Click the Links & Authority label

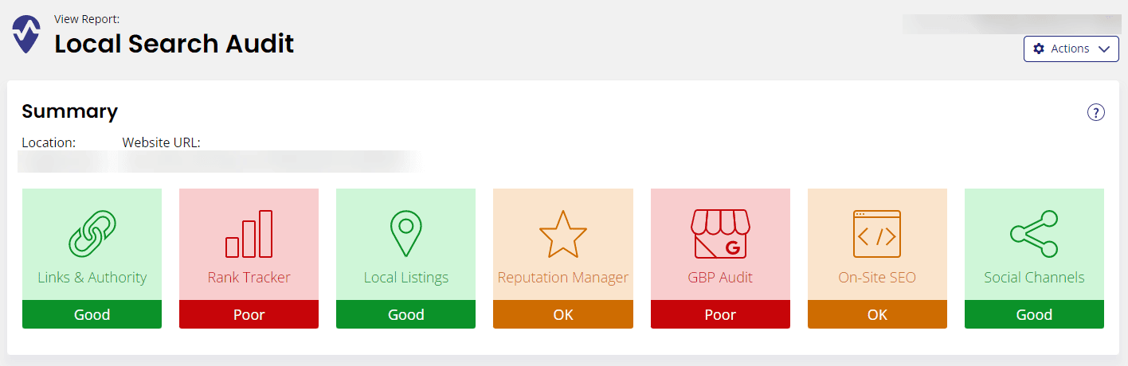(92, 278)
